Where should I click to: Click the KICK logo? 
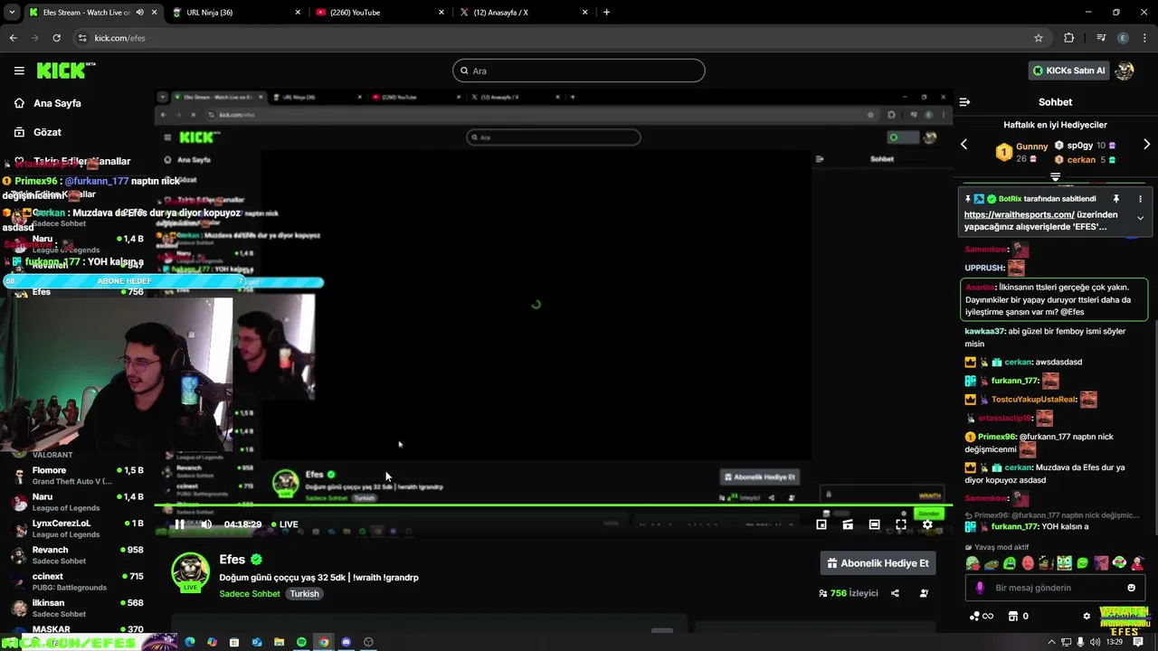pos(65,71)
